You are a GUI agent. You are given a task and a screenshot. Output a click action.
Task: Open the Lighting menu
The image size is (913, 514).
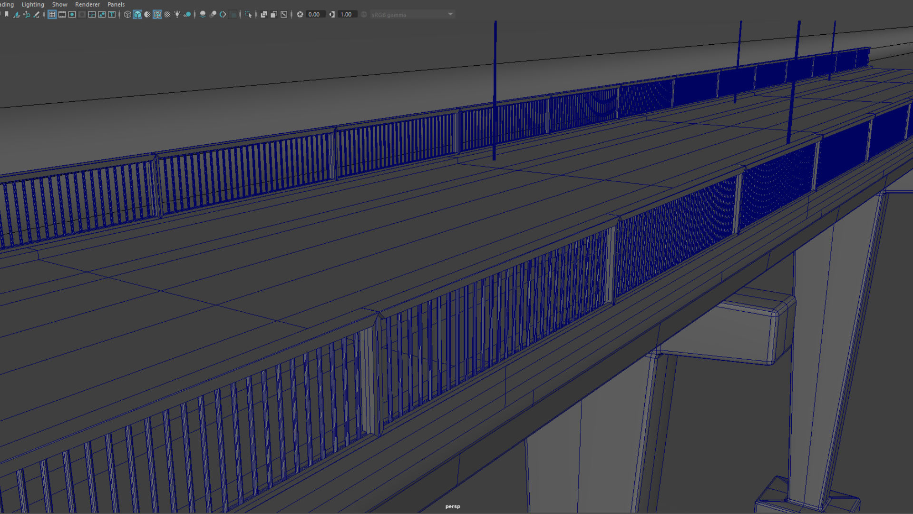pos(33,4)
